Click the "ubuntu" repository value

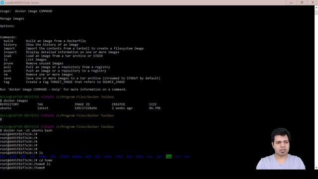pyautogui.click(x=5, y=108)
